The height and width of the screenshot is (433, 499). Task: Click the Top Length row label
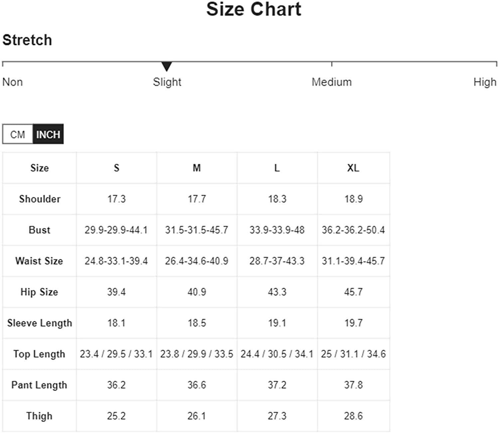39,354
